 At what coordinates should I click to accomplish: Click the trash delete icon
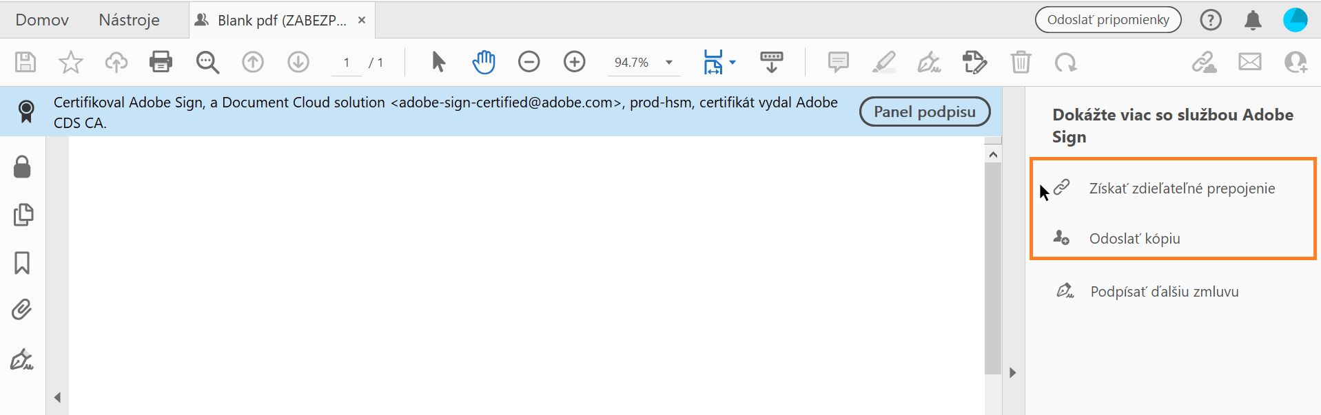coord(1021,62)
